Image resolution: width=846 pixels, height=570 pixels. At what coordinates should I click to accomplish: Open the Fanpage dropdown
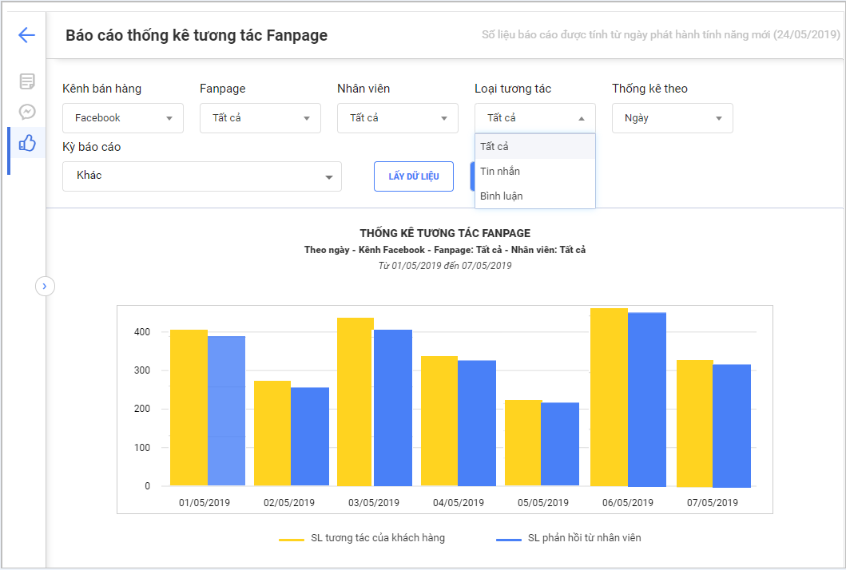pyautogui.click(x=260, y=118)
